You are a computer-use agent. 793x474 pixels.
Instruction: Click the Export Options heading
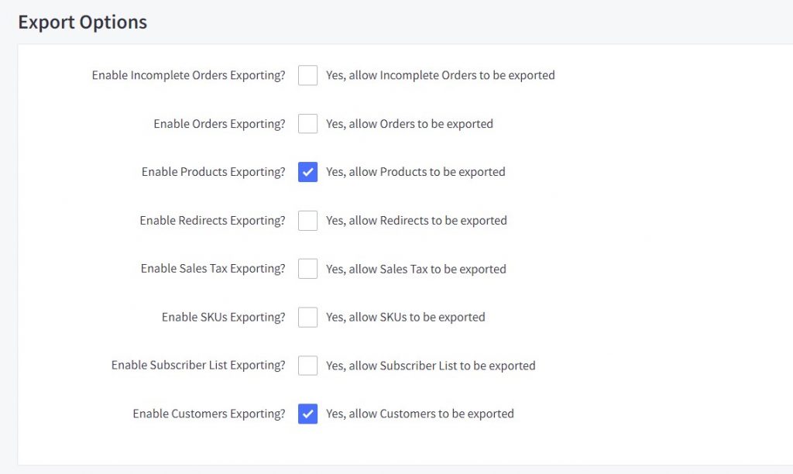(81, 22)
